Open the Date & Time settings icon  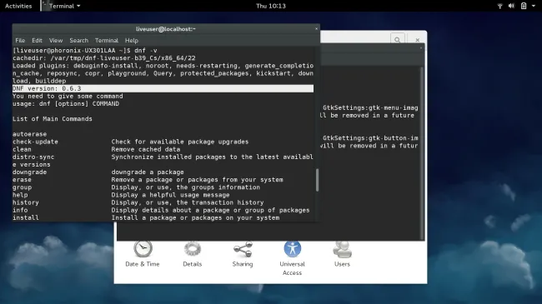pyautogui.click(x=143, y=249)
